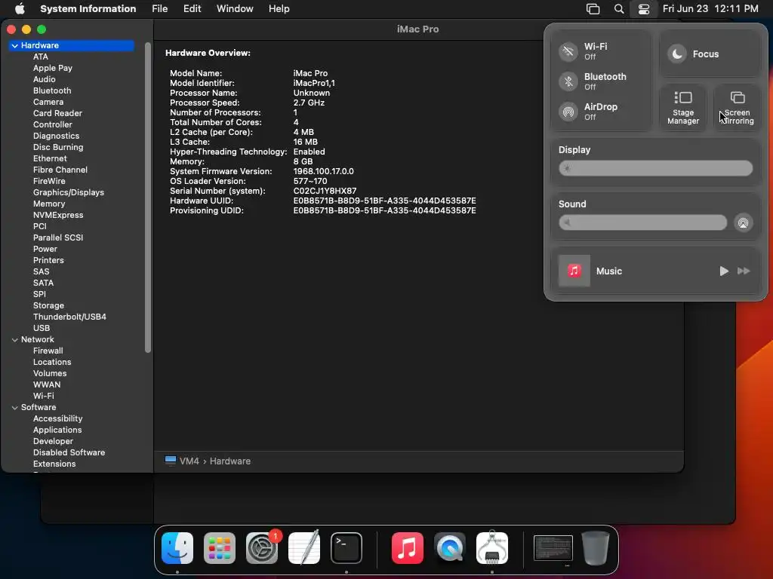Select Thunderbolt/USB4 in the sidebar
This screenshot has width=773, height=579.
(69, 317)
